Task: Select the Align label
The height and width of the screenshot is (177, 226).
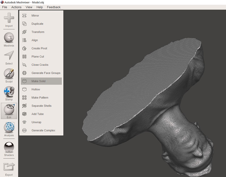Action: tap(34, 40)
